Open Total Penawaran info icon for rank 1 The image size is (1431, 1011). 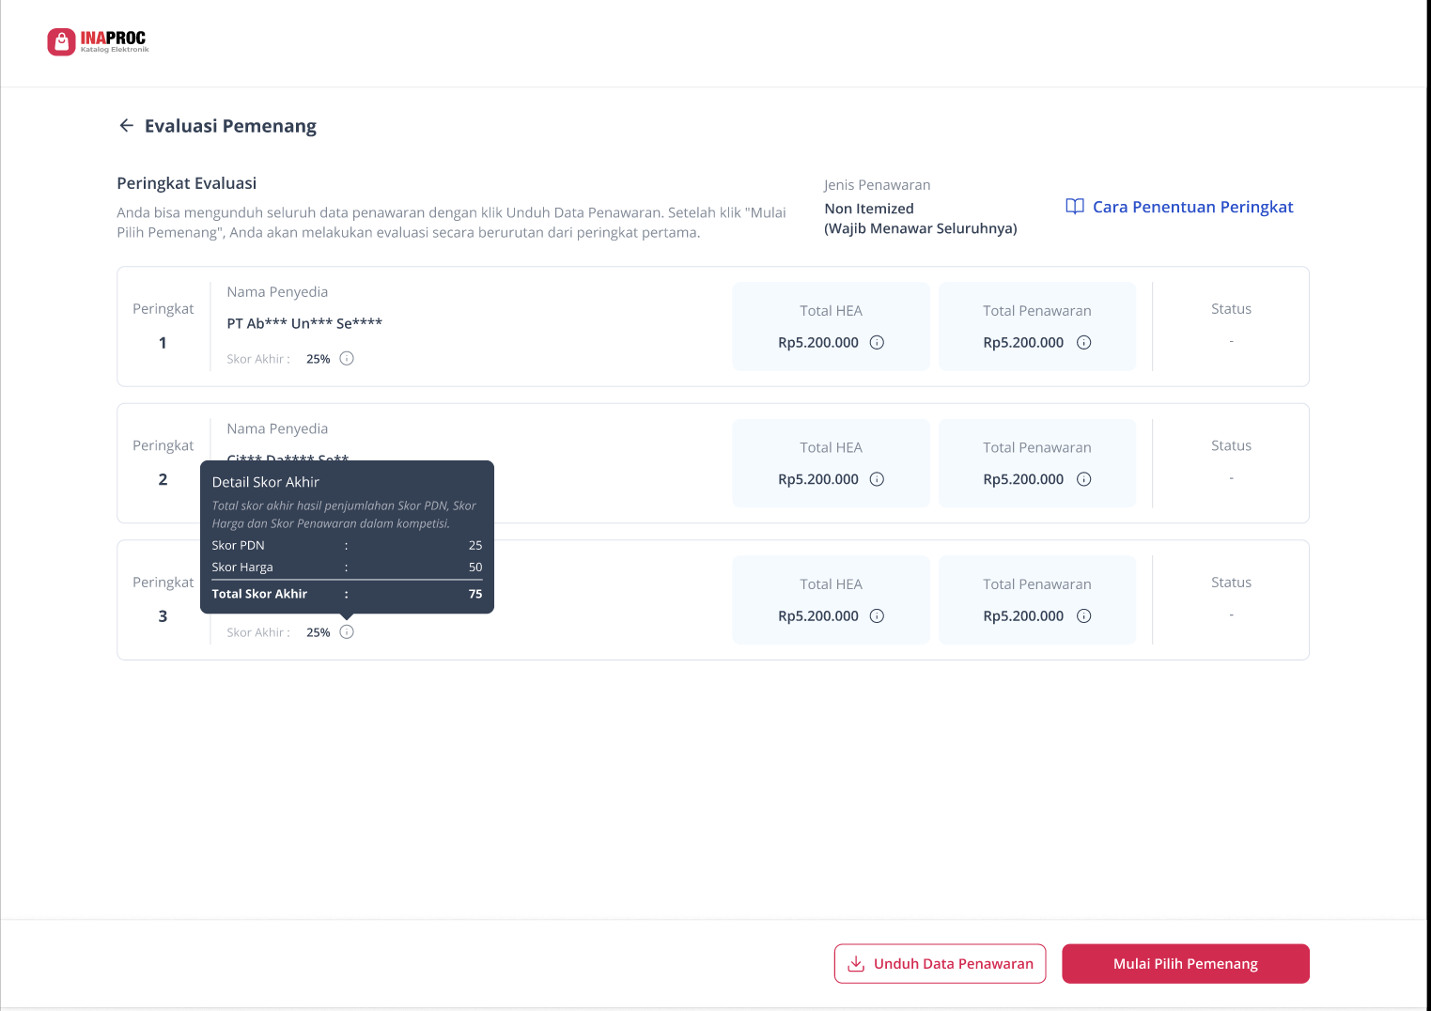(1083, 342)
